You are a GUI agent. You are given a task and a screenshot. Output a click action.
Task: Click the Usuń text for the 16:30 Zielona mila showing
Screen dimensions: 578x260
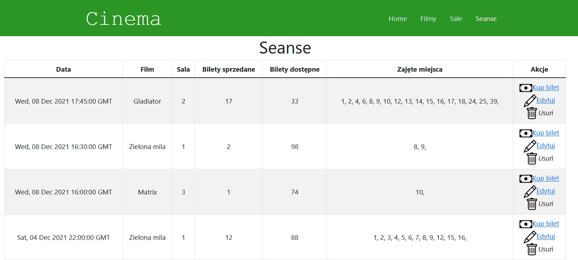pyautogui.click(x=546, y=158)
